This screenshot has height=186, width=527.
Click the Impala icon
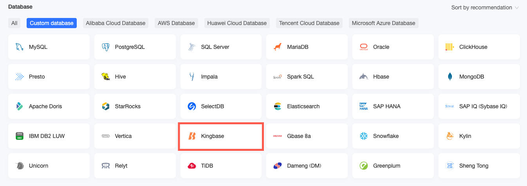point(192,77)
